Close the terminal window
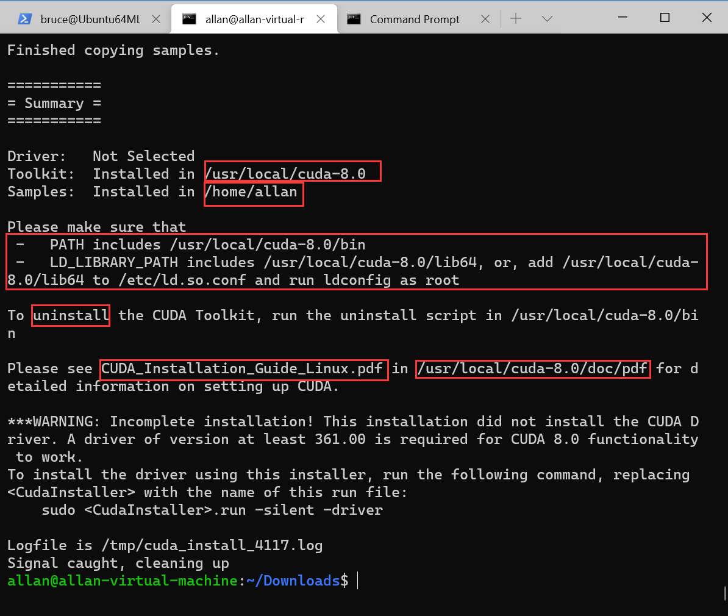This screenshot has height=616, width=728. tap(707, 17)
